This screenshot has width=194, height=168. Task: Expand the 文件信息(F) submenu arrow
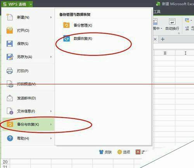pyautogui.click(x=51, y=111)
